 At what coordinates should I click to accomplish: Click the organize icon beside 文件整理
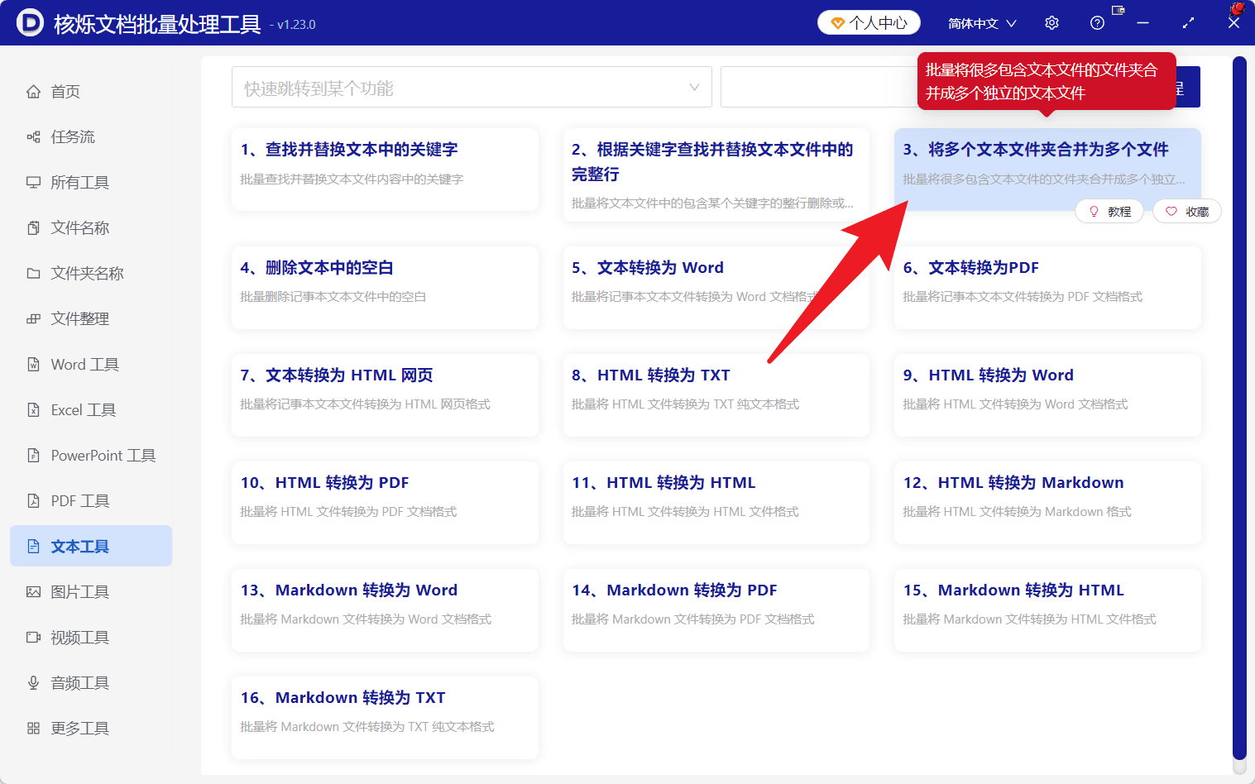click(x=33, y=319)
